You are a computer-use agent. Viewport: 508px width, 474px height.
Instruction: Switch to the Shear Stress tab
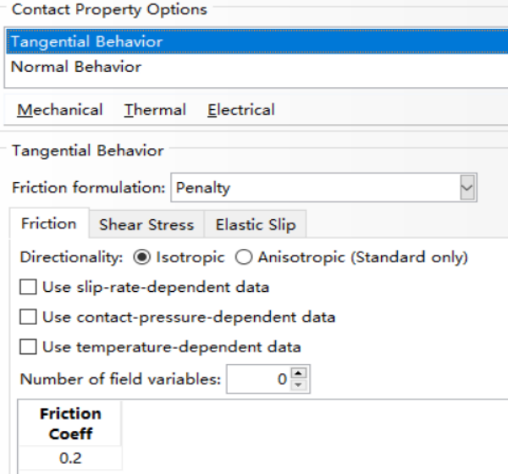[146, 224]
